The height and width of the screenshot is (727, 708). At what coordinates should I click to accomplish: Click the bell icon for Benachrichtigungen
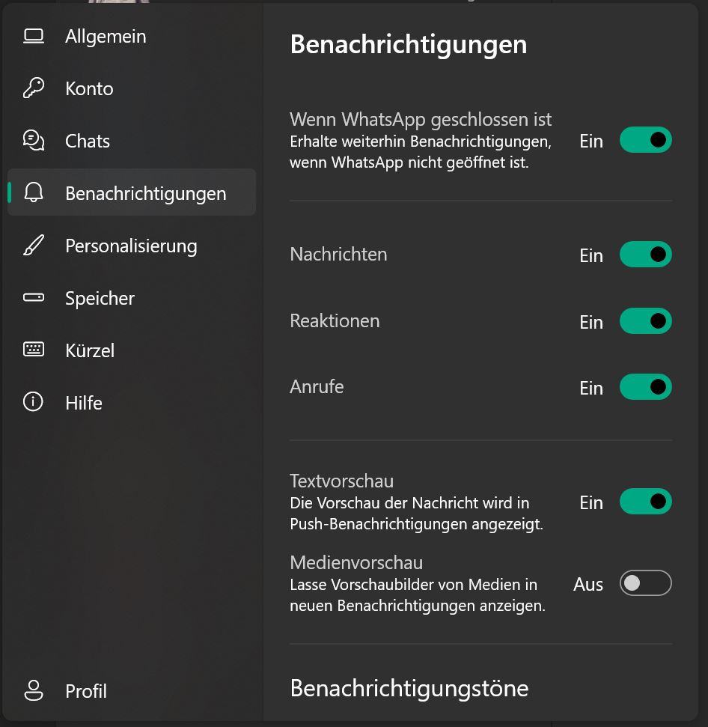(34, 193)
